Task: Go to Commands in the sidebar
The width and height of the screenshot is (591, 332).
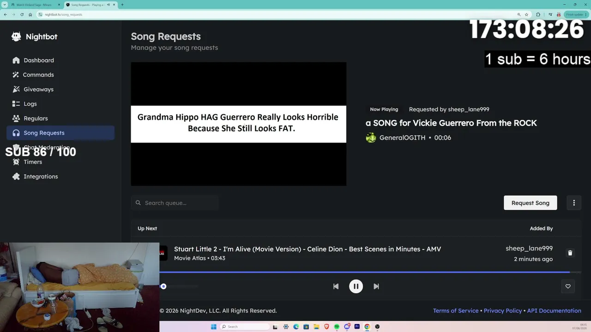Action: [60, 75]
